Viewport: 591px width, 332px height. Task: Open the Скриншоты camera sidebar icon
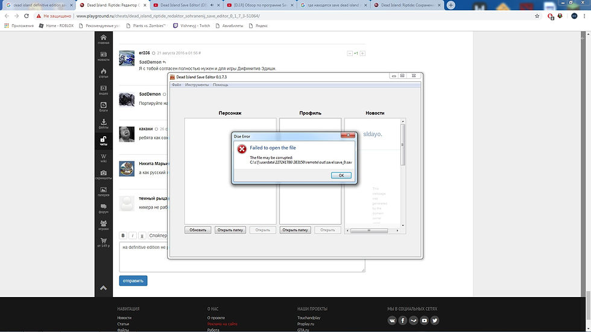tap(103, 175)
